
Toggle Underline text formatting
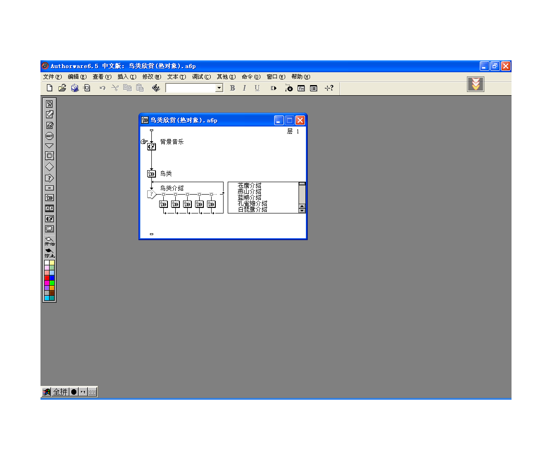coord(257,88)
